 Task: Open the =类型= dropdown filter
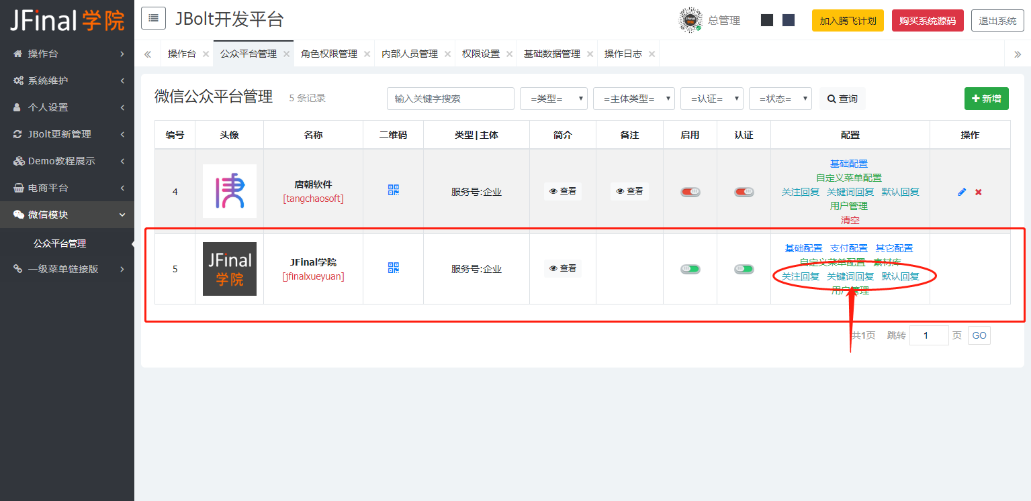(553, 99)
